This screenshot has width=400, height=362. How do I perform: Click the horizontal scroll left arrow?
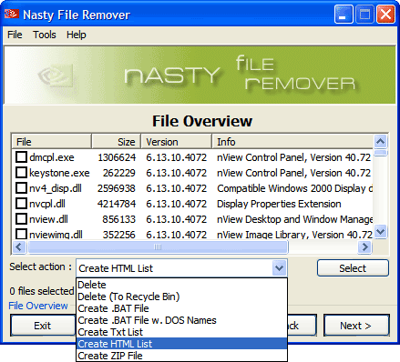[19, 247]
